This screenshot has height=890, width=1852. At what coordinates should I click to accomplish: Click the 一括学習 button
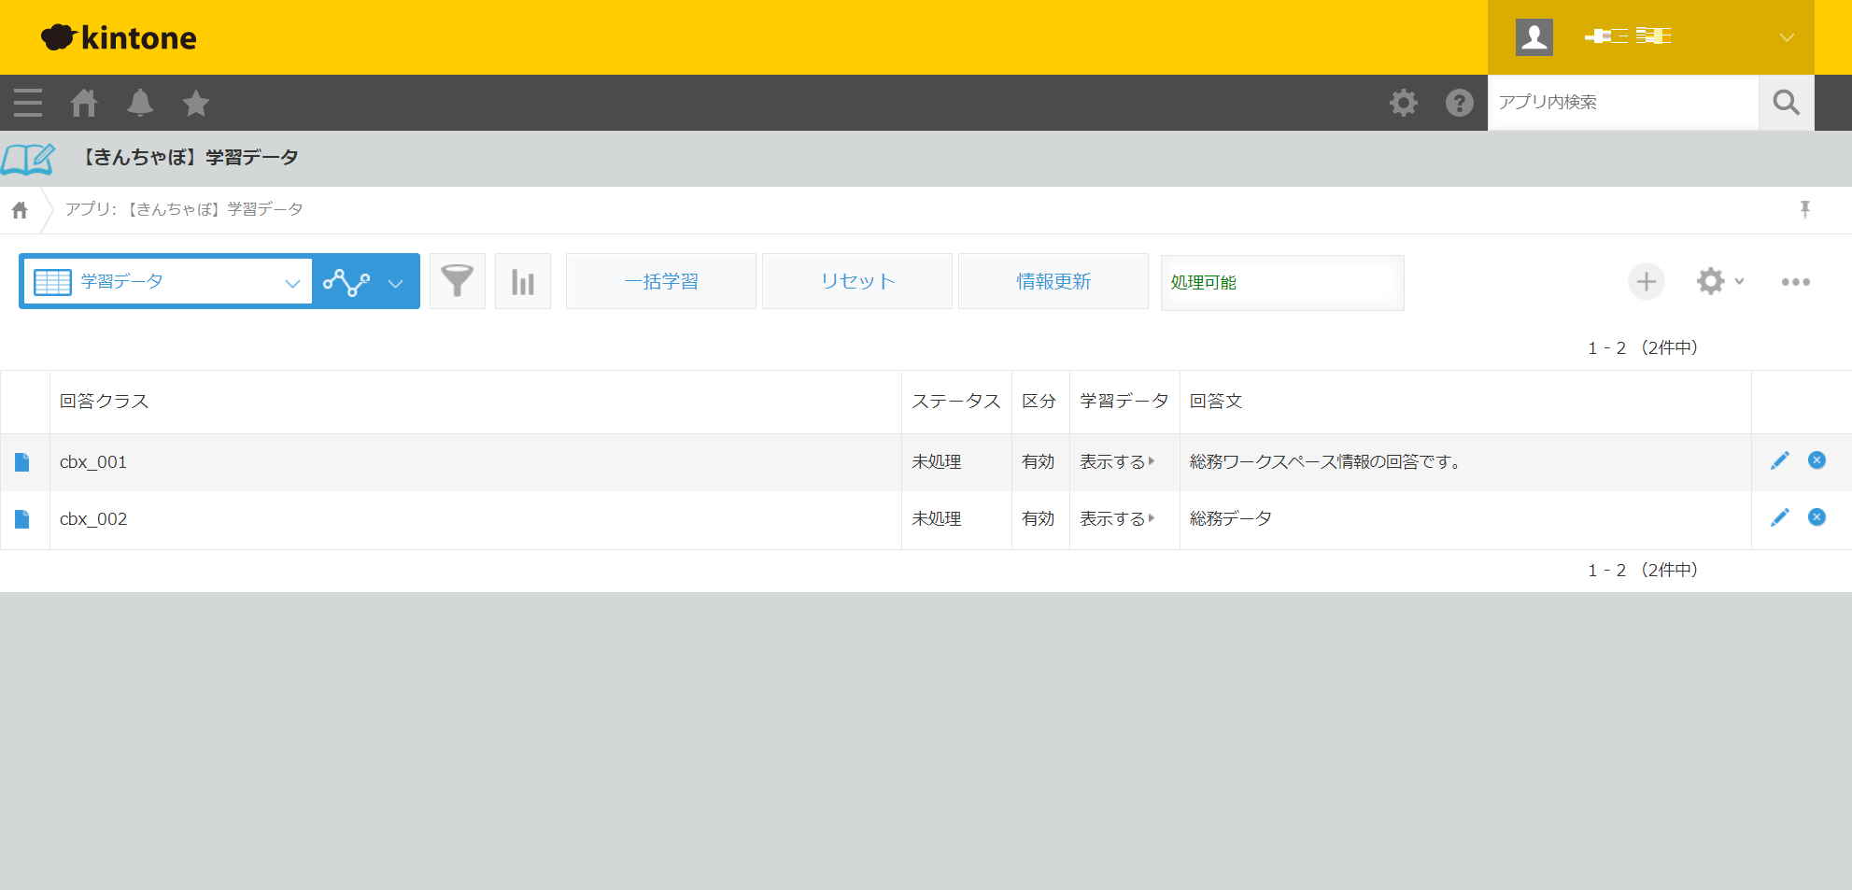(661, 281)
